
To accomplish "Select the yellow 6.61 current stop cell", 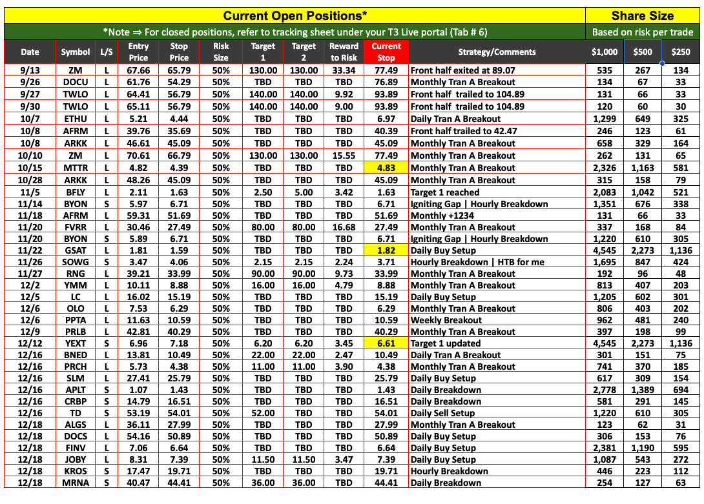I will click(386, 343).
